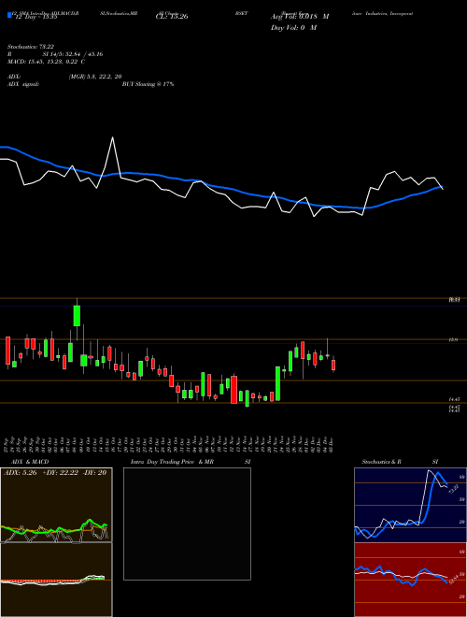This screenshot has width=467, height=617.
Task: Click the '15.9' price axis label
Action: [452, 339]
